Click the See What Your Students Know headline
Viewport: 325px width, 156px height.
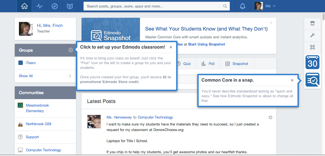click(x=206, y=29)
